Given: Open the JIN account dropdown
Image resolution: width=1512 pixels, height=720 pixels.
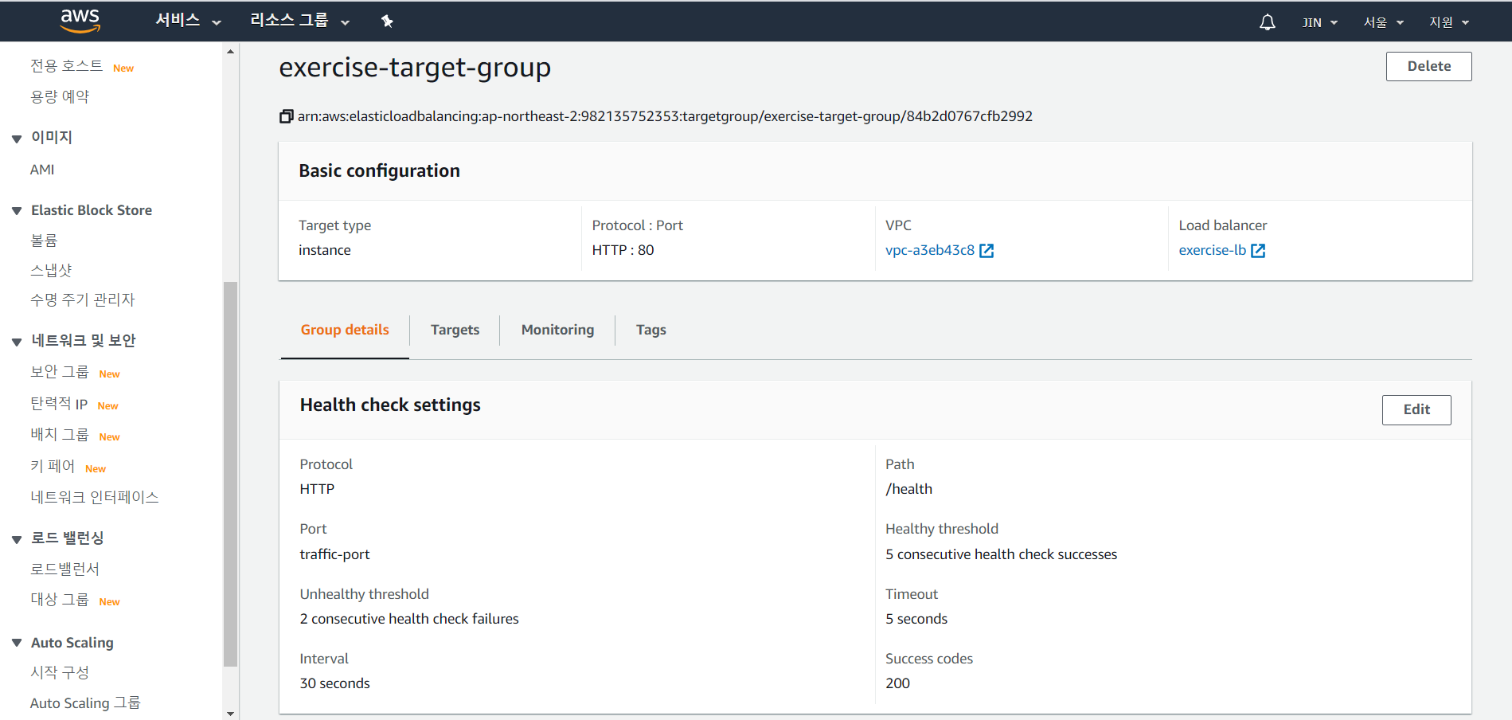Looking at the screenshot, I should (1319, 22).
